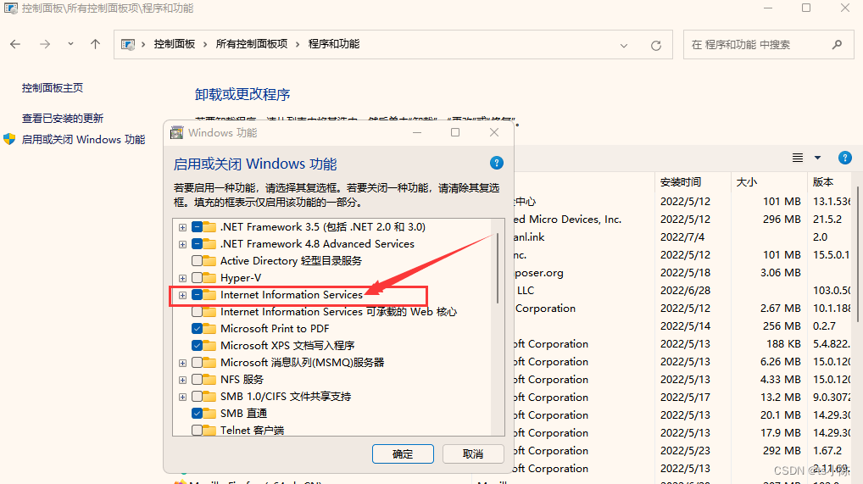863x484 pixels.
Task: Enable Active Directory 轻型目录服务 checkbox
Action: coord(197,260)
